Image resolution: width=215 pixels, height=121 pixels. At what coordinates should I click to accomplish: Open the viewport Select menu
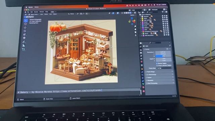tap(46, 14)
